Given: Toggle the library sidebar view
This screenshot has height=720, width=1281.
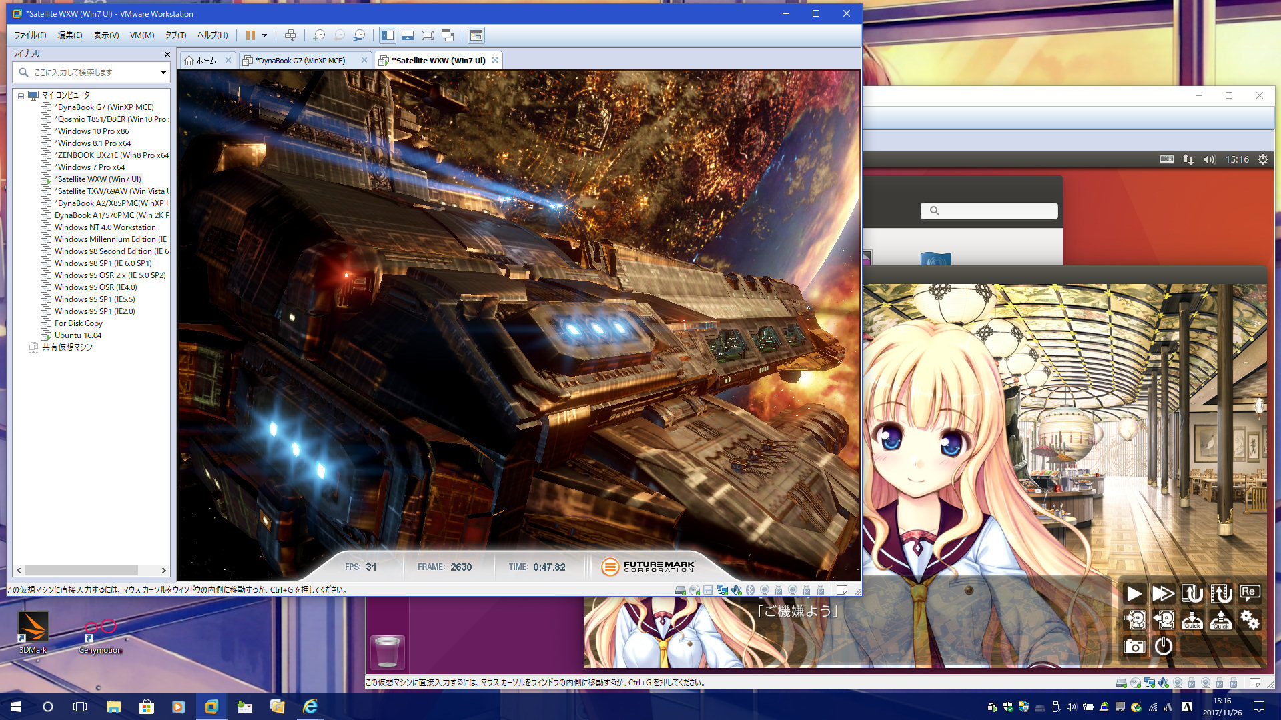Looking at the screenshot, I should pyautogui.click(x=388, y=35).
